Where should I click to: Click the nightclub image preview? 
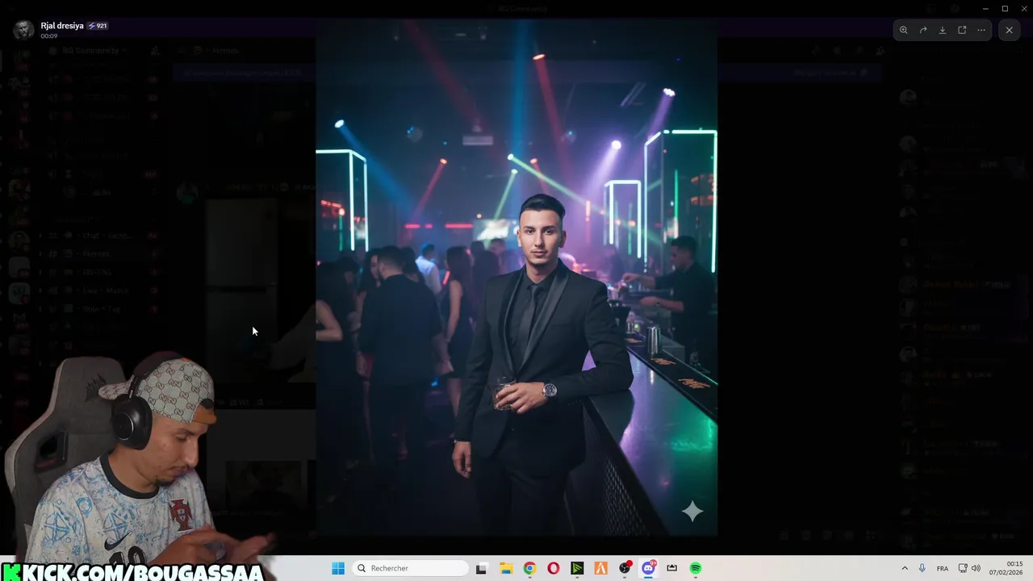click(x=516, y=277)
